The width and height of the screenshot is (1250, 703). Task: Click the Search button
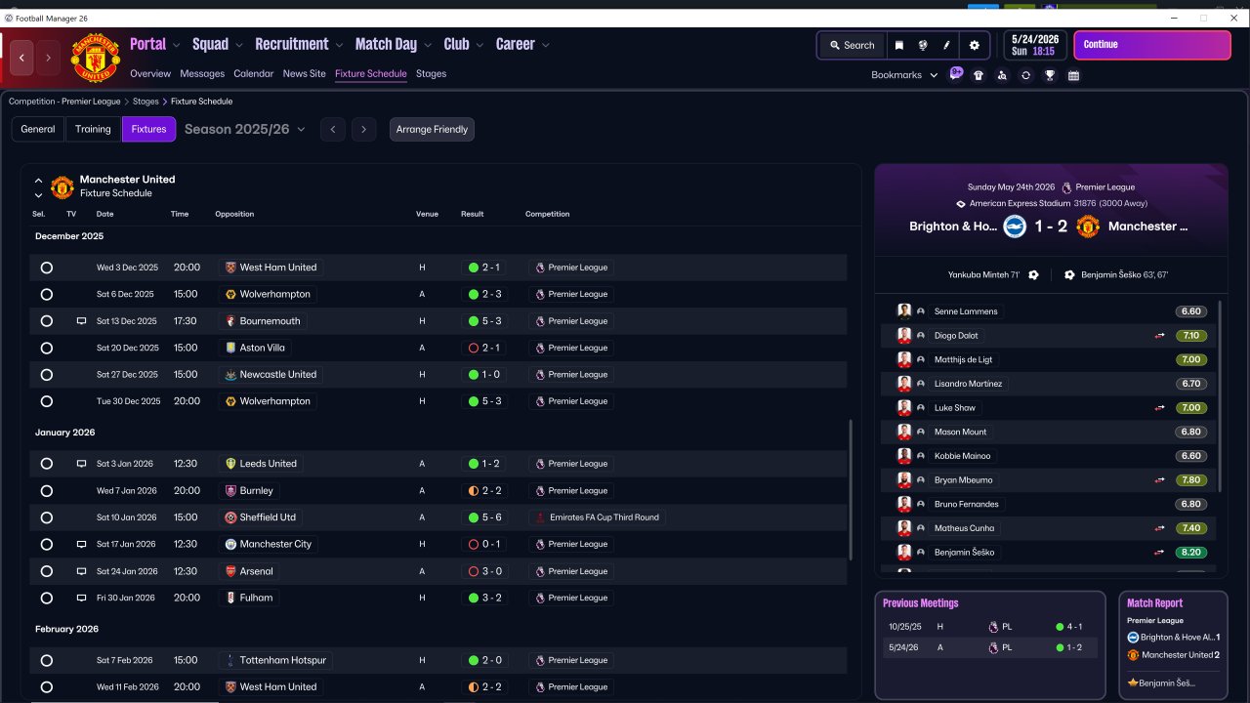(852, 45)
